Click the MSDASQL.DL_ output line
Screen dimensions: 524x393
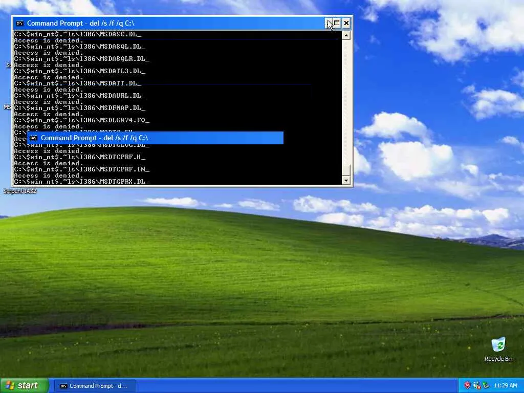[79, 47]
